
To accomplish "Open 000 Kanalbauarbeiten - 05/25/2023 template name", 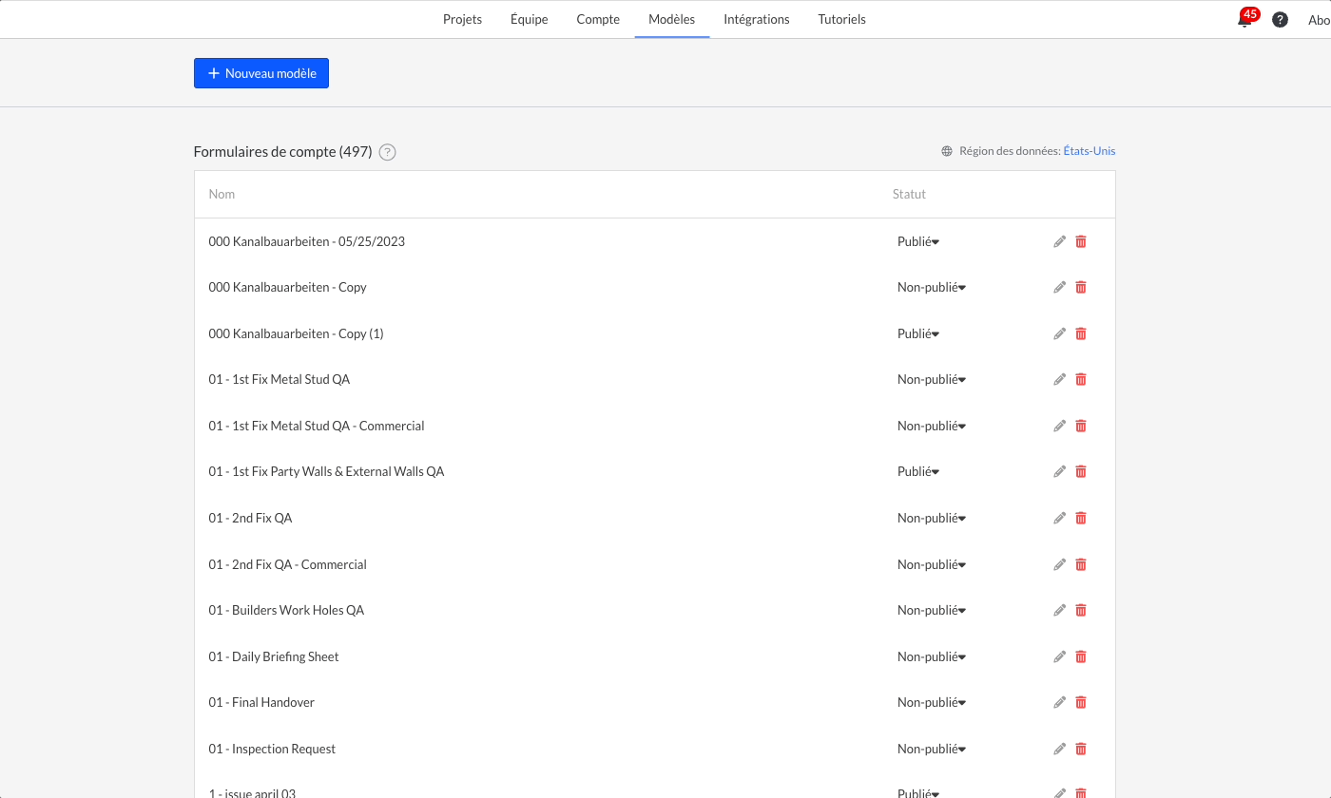I will click(307, 241).
